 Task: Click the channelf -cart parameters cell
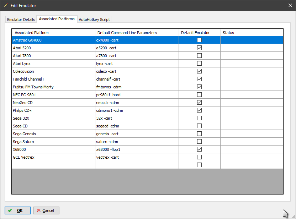tap(137, 79)
